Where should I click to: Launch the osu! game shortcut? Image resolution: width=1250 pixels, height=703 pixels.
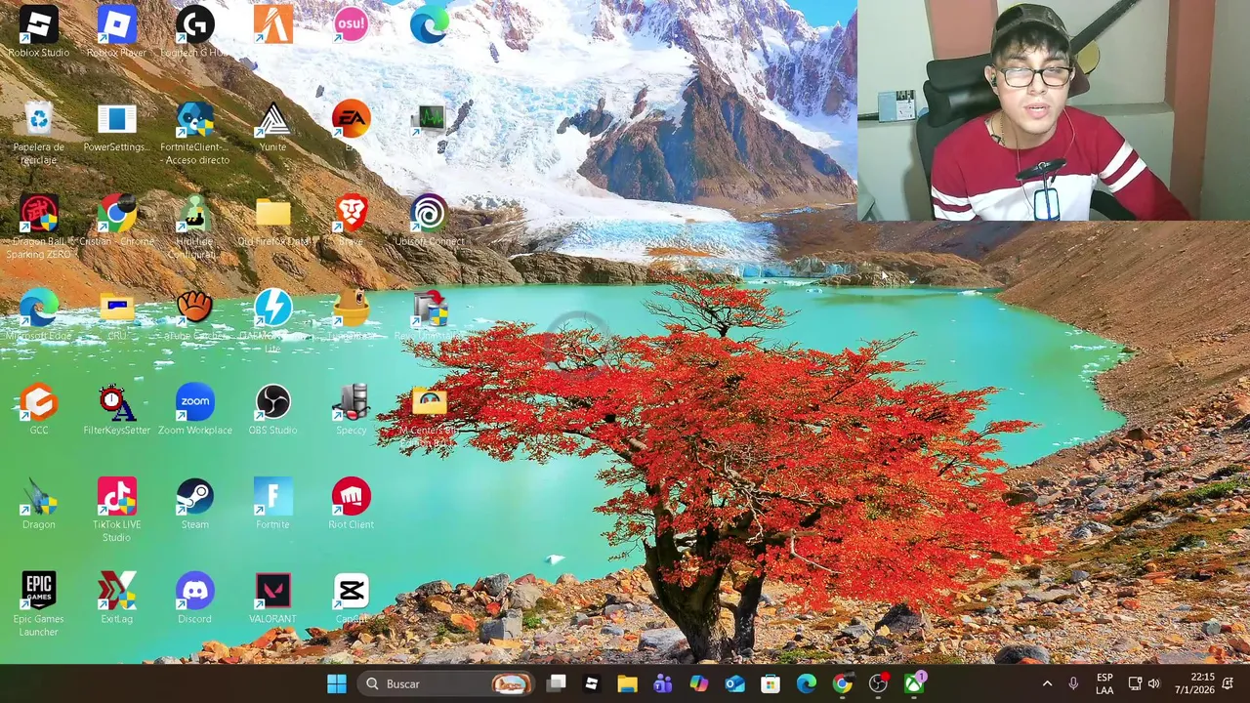351,25
